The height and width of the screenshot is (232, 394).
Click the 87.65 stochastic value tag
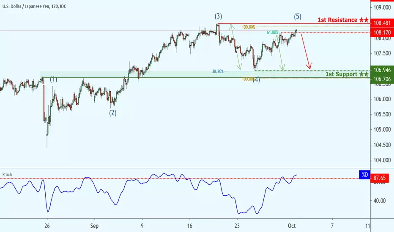pos(380,178)
